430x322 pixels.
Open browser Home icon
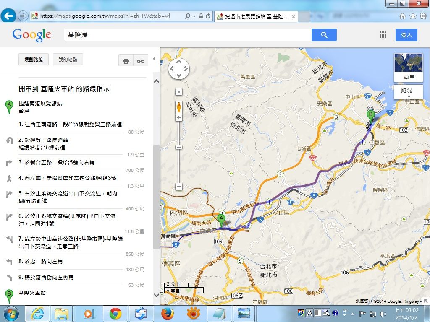click(402, 16)
